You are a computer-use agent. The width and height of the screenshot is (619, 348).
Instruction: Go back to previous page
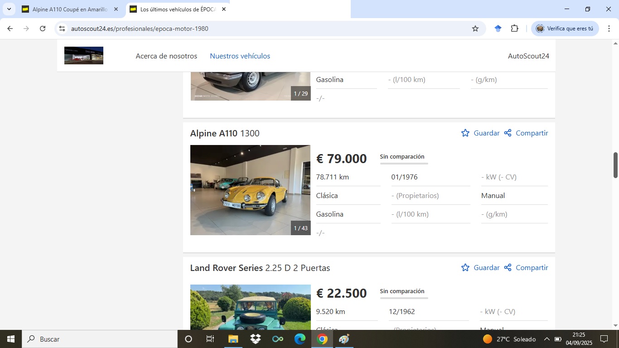[x=10, y=29]
